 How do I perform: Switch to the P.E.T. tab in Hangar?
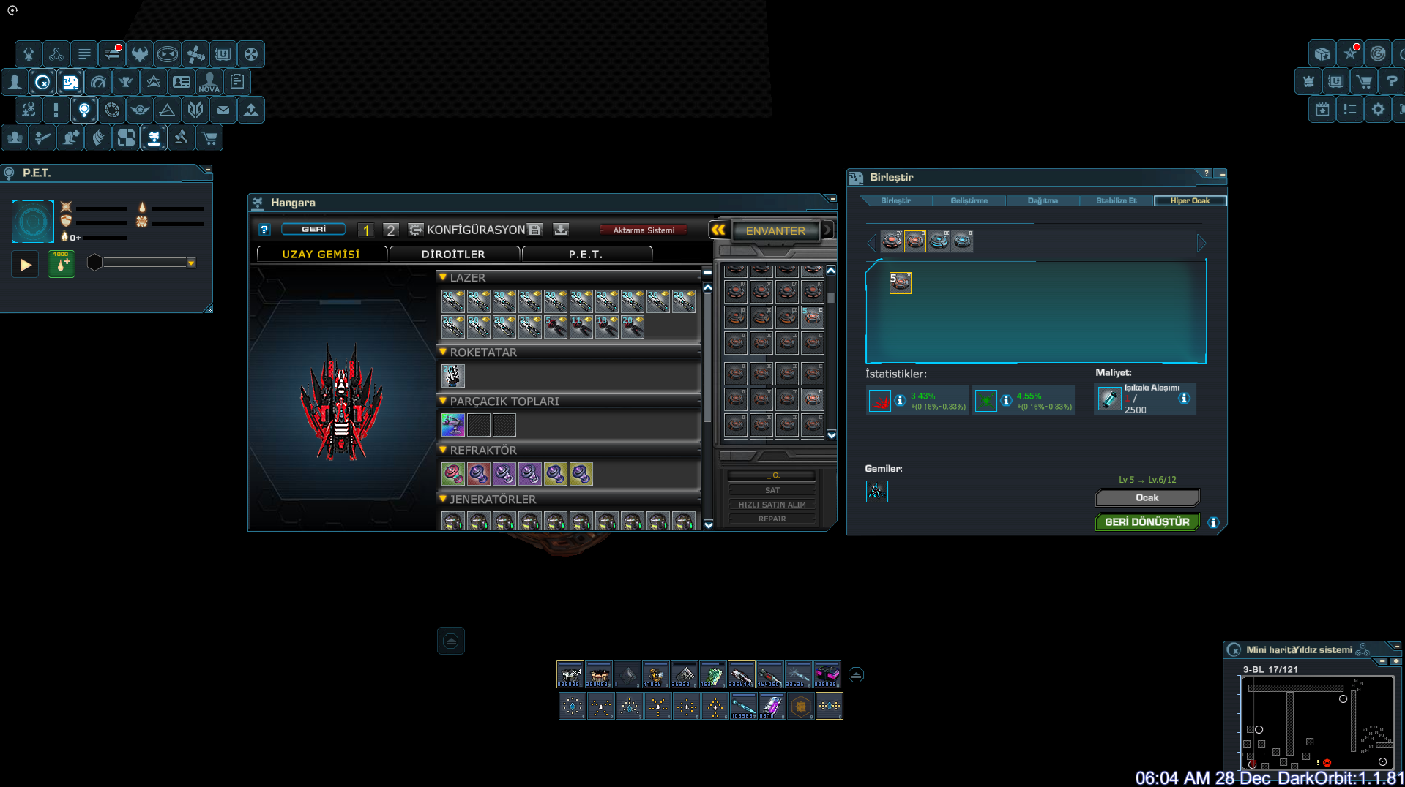point(586,254)
